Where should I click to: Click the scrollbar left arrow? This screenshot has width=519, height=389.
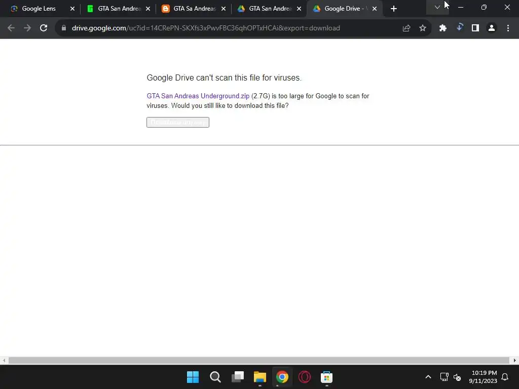pyautogui.click(x=4, y=360)
